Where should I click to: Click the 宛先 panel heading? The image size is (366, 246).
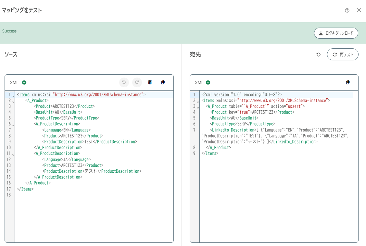pyautogui.click(x=195, y=54)
